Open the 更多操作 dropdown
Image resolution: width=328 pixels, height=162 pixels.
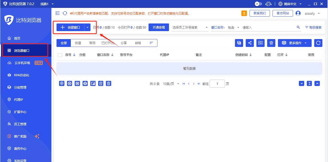pyautogui.click(x=295, y=43)
